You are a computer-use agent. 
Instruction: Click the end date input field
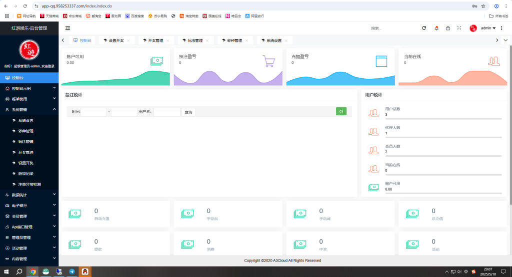point(124,112)
